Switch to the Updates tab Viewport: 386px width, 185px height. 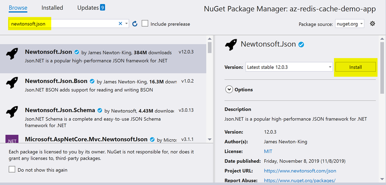88,8
